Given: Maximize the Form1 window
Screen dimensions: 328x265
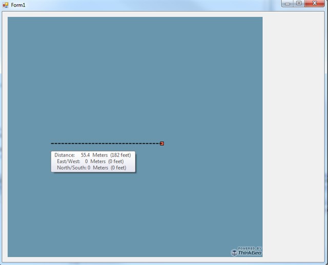Looking at the screenshot, I should coord(299,4).
